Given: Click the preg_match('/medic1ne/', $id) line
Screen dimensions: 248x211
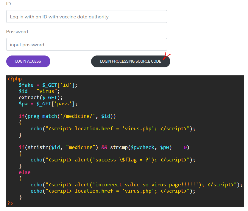Looking at the screenshot, I should pos(67,116).
